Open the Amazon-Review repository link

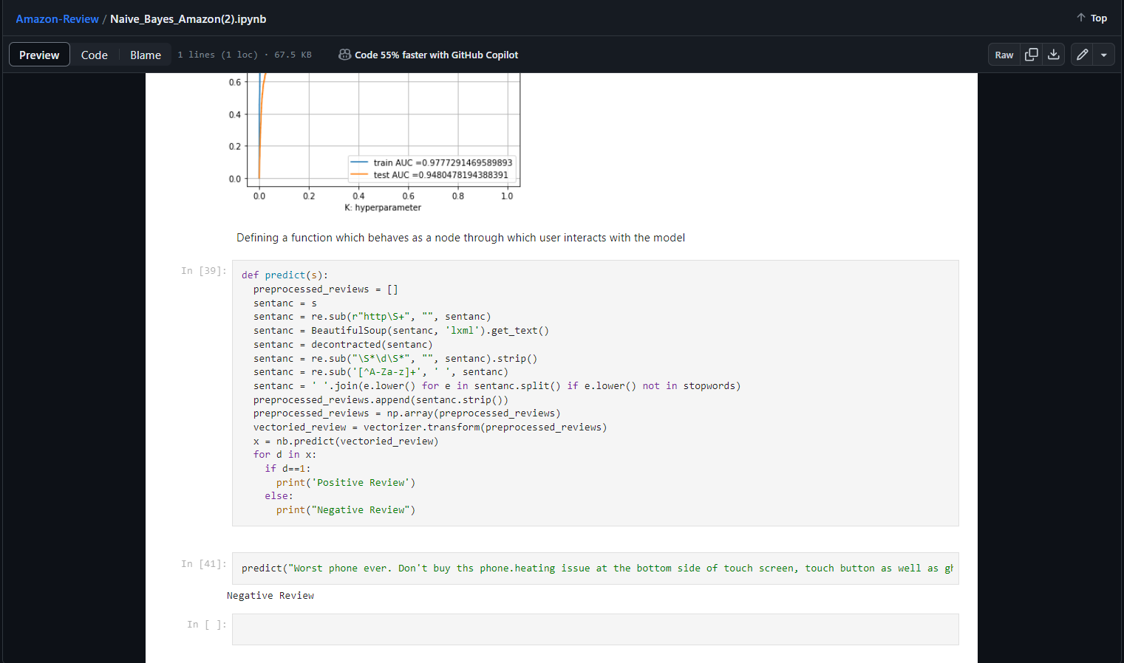[57, 18]
